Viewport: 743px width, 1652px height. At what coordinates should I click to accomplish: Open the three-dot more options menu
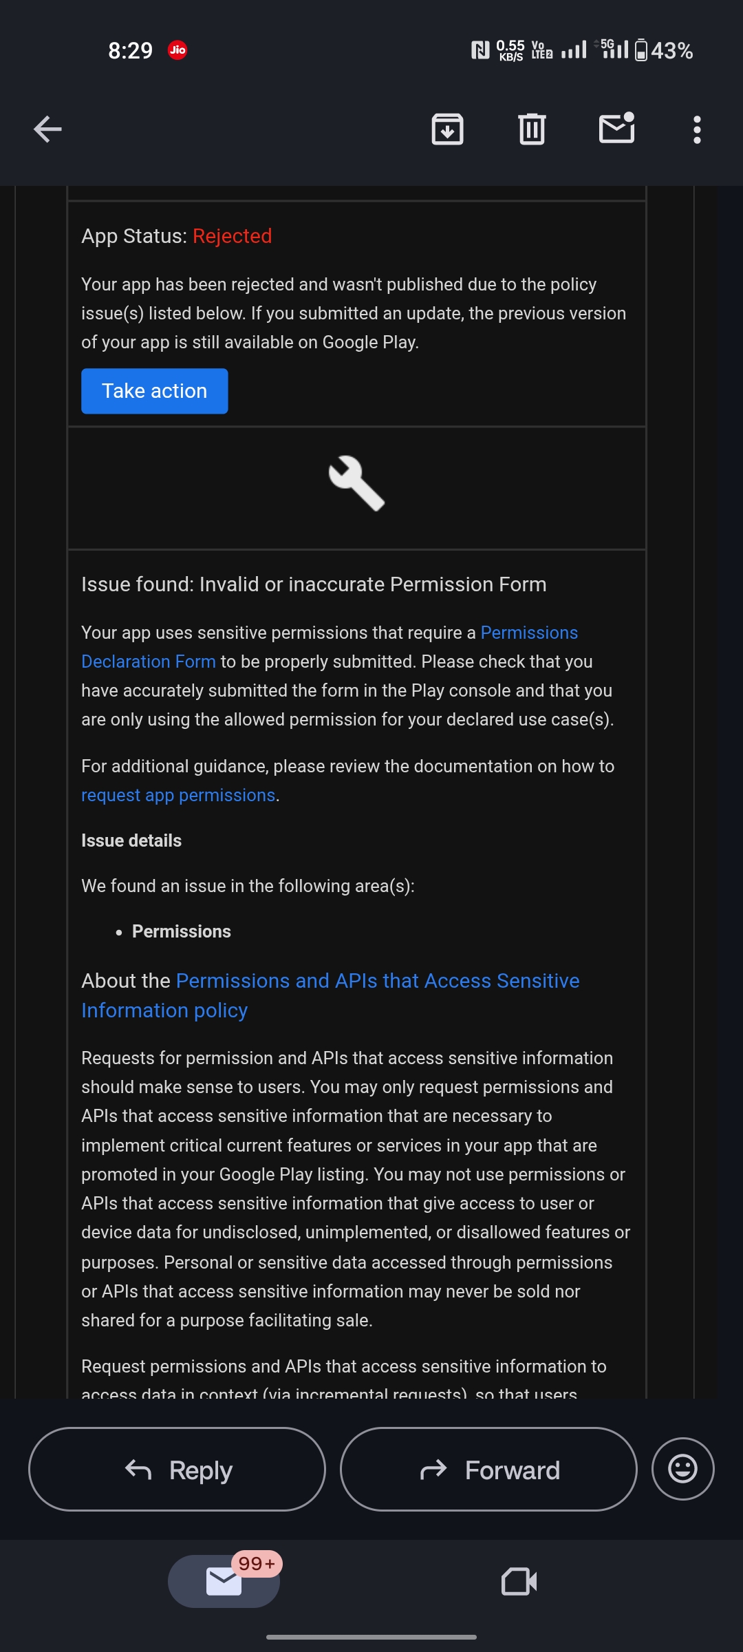click(x=697, y=129)
